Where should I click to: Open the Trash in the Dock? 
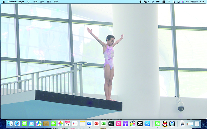[197, 123]
